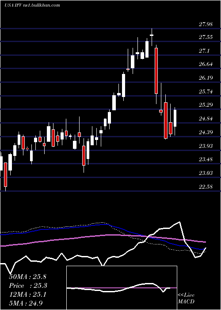Click the 25.74 price axis label
The width and height of the screenshot is (221, 310).
tap(206, 92)
